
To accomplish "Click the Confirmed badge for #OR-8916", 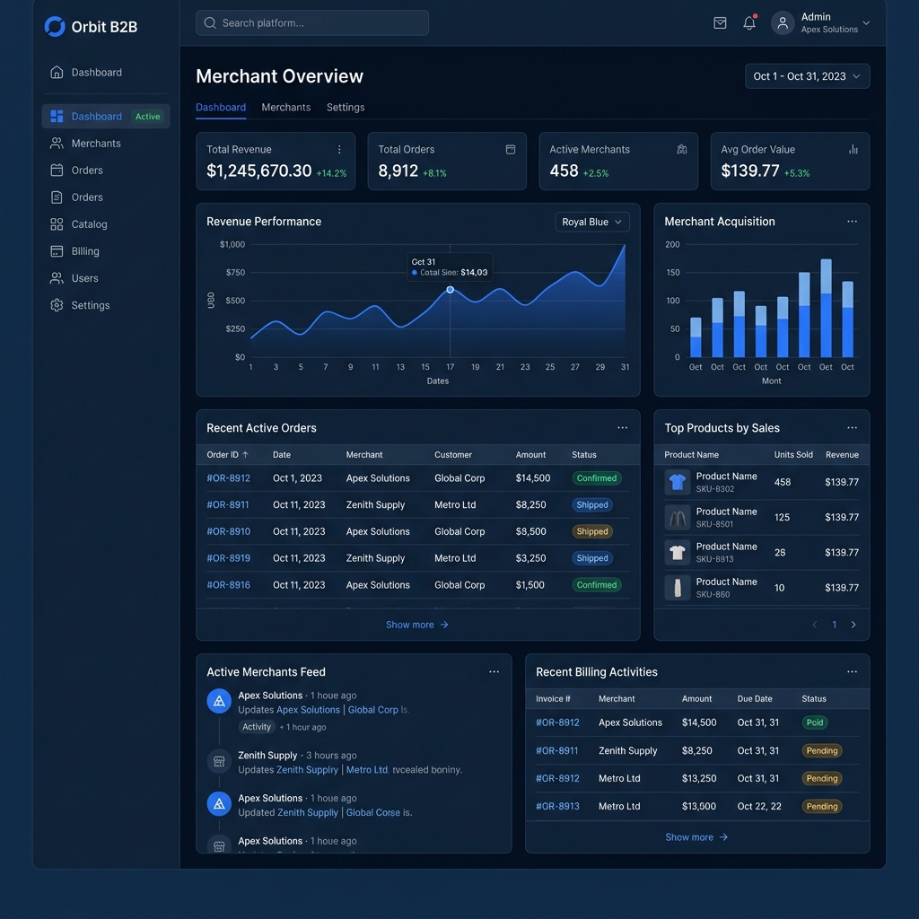I will 597,585.
